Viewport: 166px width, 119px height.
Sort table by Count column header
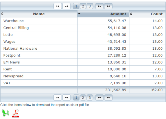tap(147, 14)
